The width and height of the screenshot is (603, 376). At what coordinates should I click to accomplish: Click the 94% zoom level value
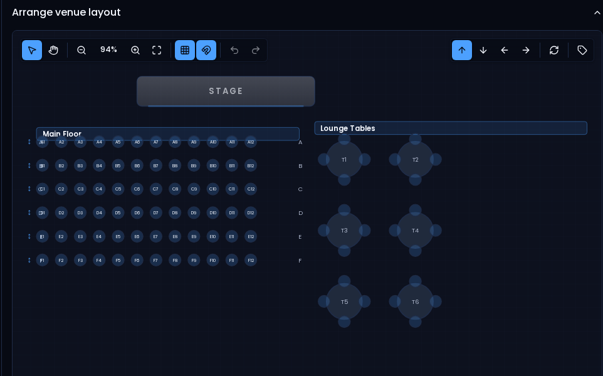[x=108, y=50]
